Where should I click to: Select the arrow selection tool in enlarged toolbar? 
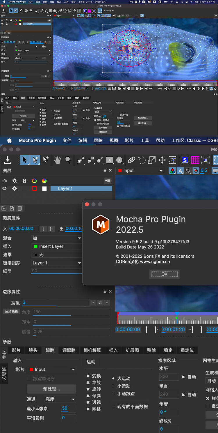tap(25, 160)
